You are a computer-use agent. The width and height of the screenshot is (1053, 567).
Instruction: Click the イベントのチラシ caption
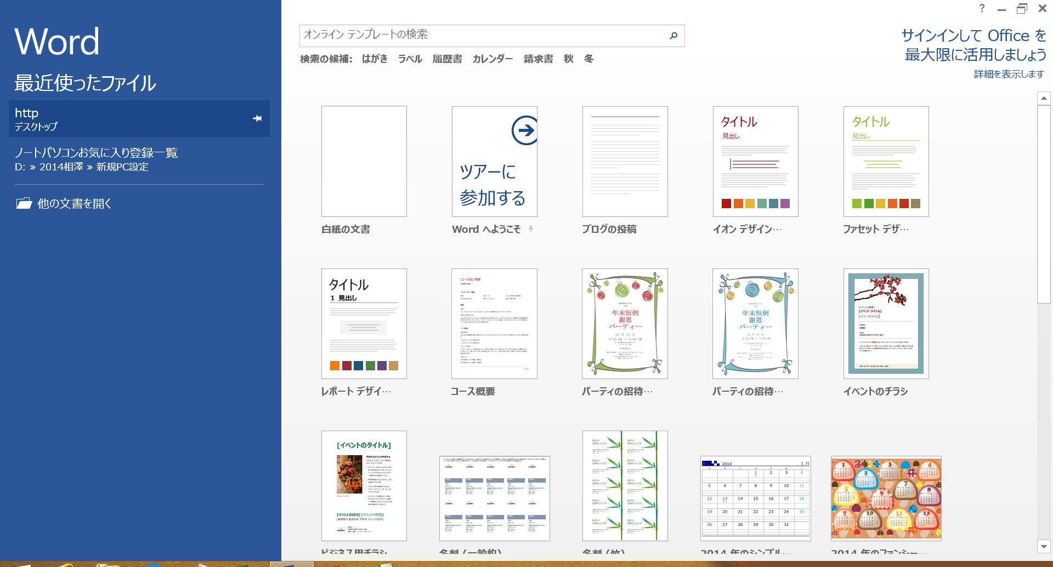pos(876,391)
